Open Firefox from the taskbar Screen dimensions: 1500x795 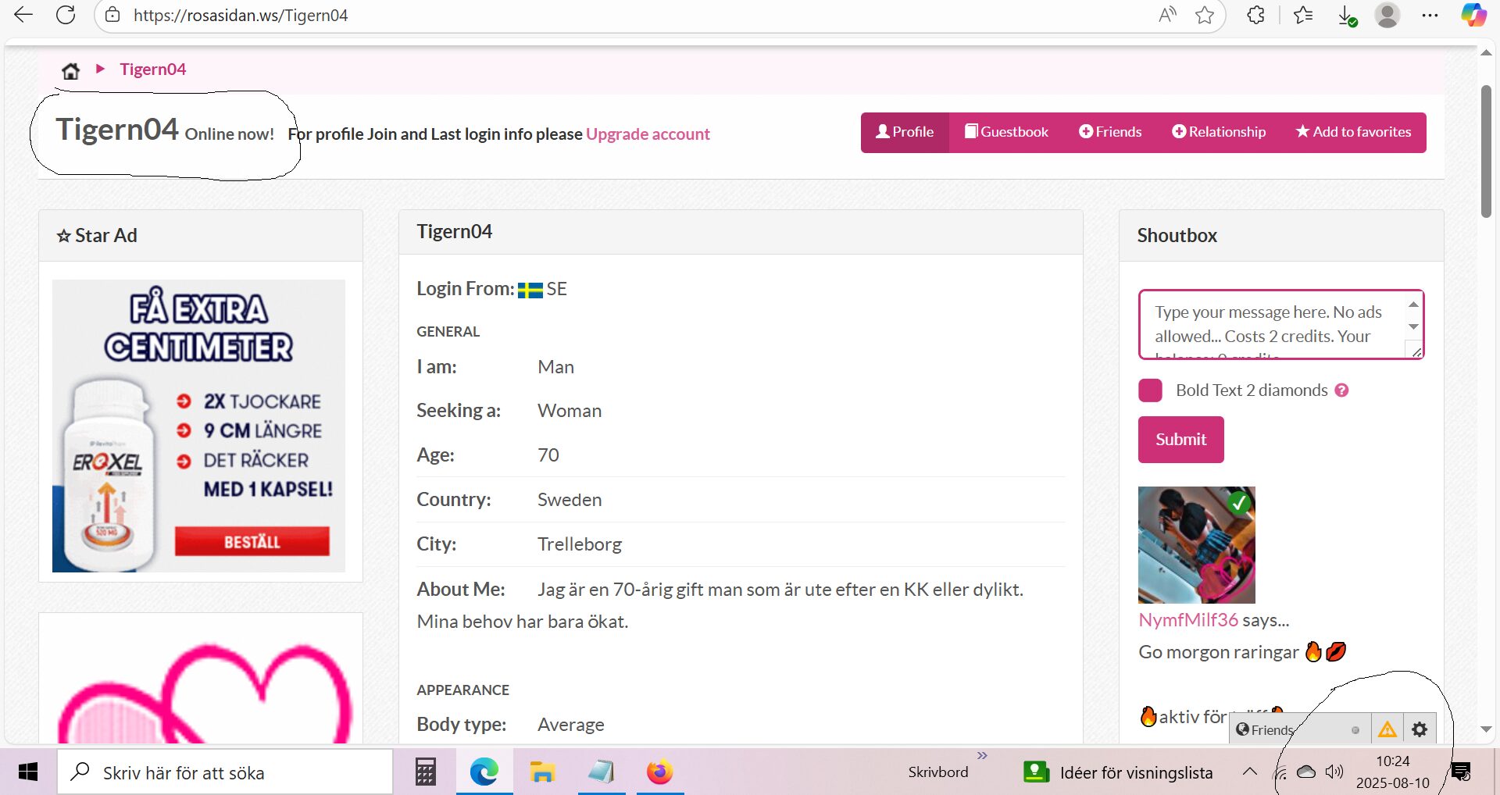point(659,772)
